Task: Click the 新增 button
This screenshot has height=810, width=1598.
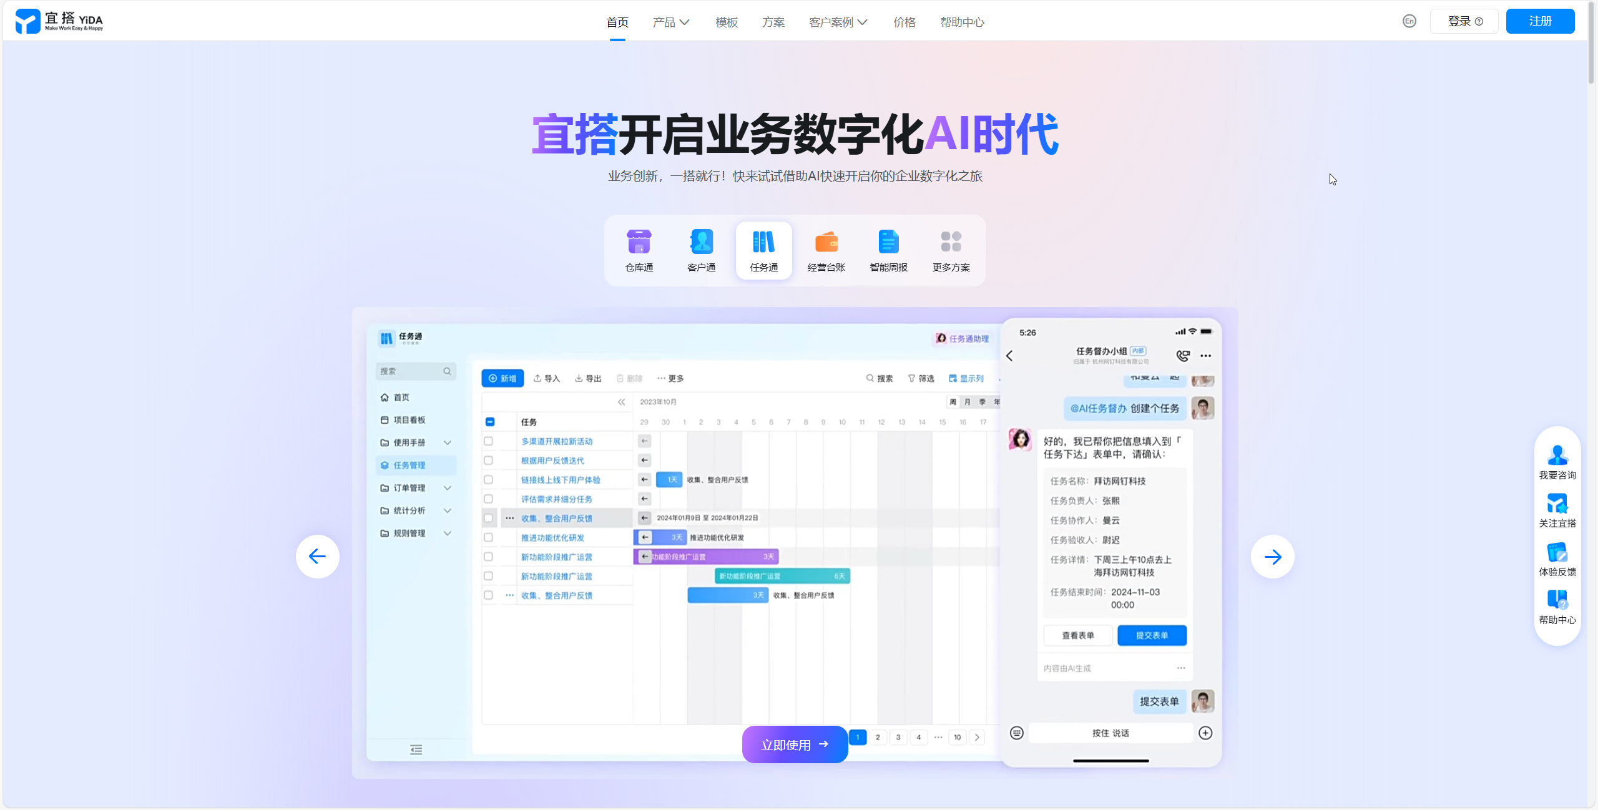Action: 502,378
